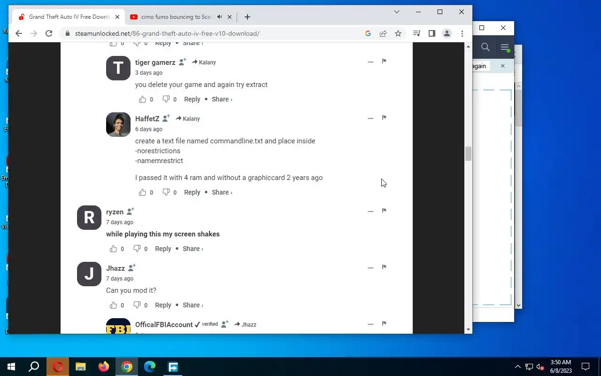Reload the page in Chrome
The width and height of the screenshot is (601, 376).
click(49, 33)
